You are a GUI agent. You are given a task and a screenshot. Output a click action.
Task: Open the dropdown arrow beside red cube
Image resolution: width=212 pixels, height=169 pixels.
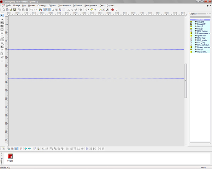pos(116,10)
